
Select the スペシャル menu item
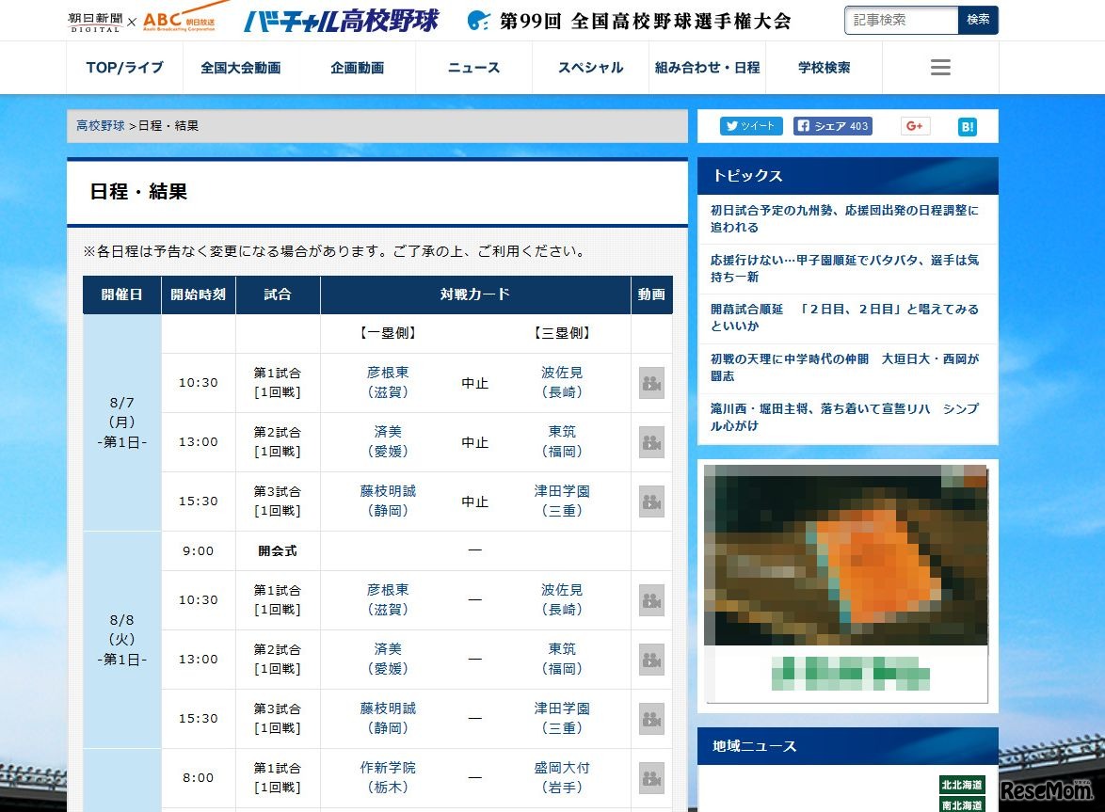tap(590, 68)
